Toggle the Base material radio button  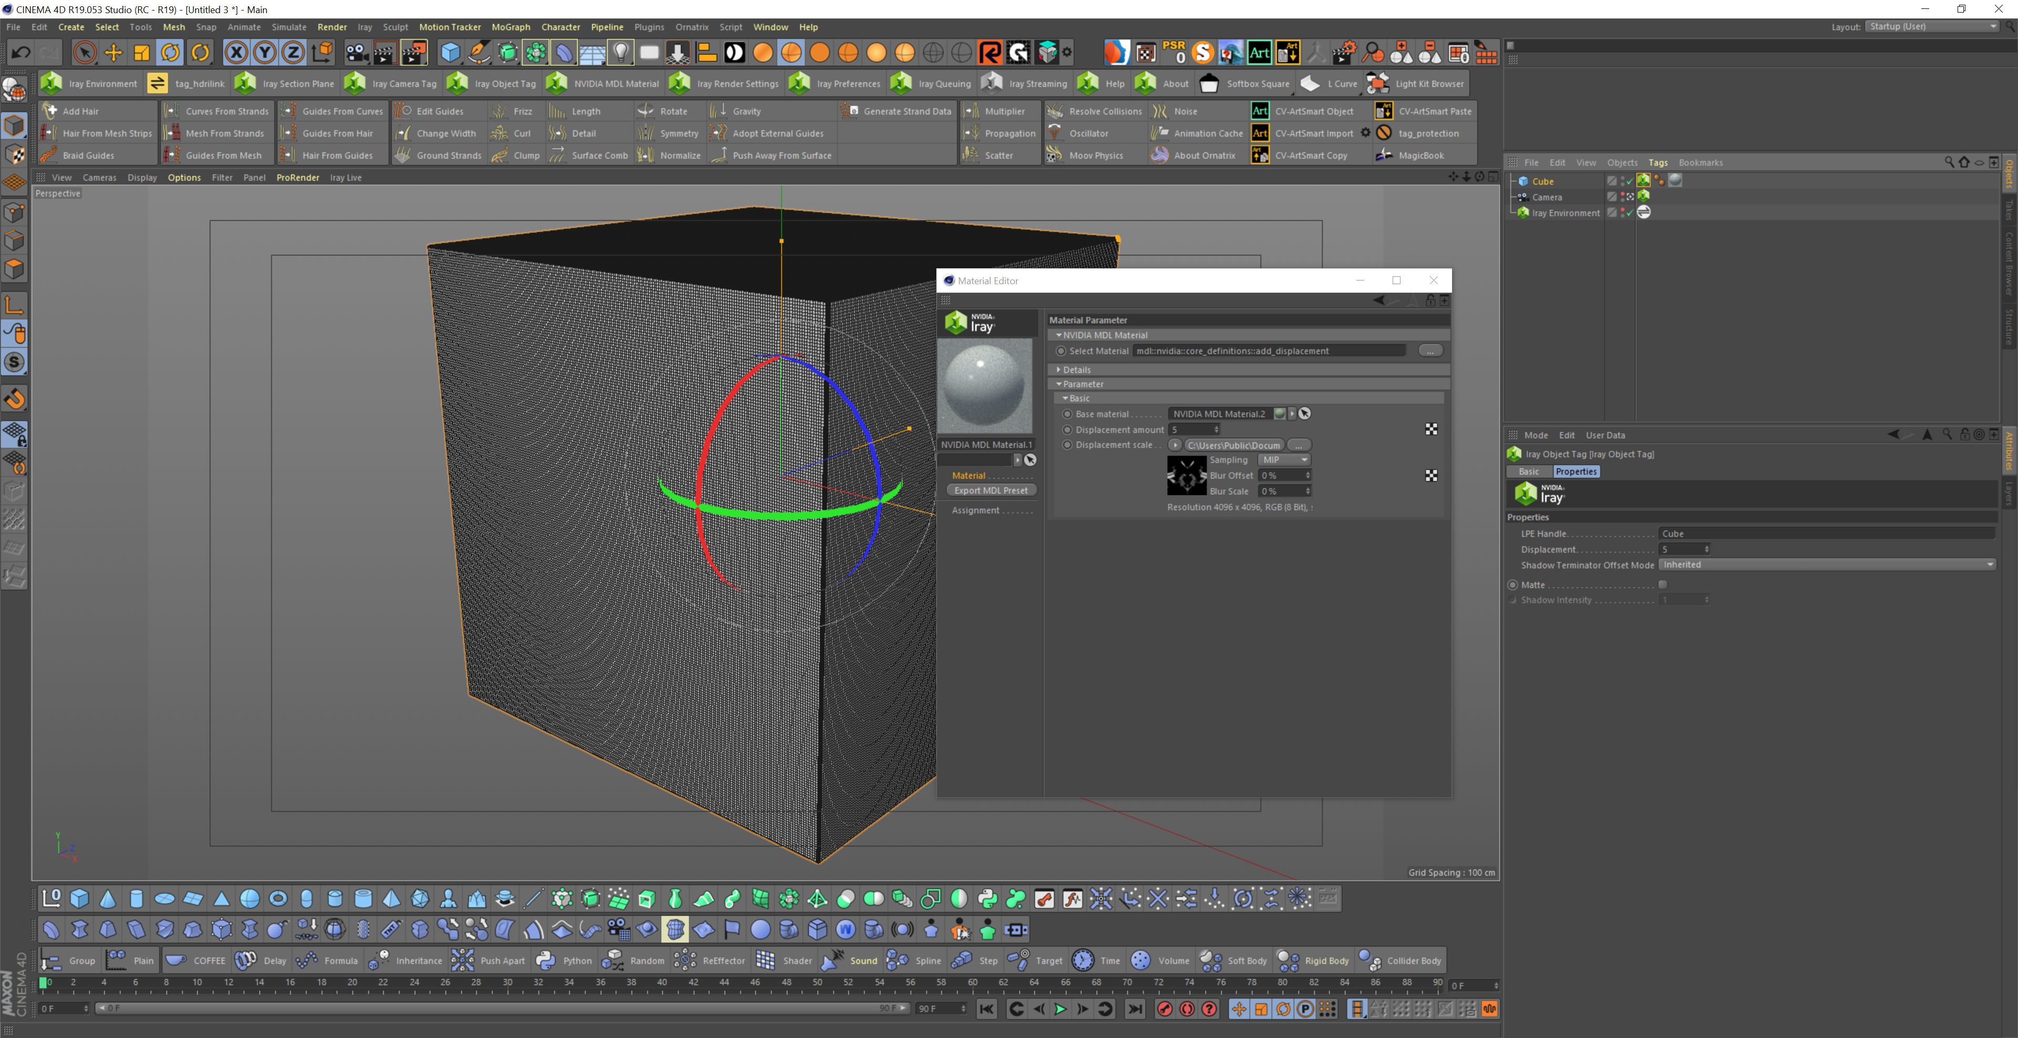pyautogui.click(x=1067, y=414)
